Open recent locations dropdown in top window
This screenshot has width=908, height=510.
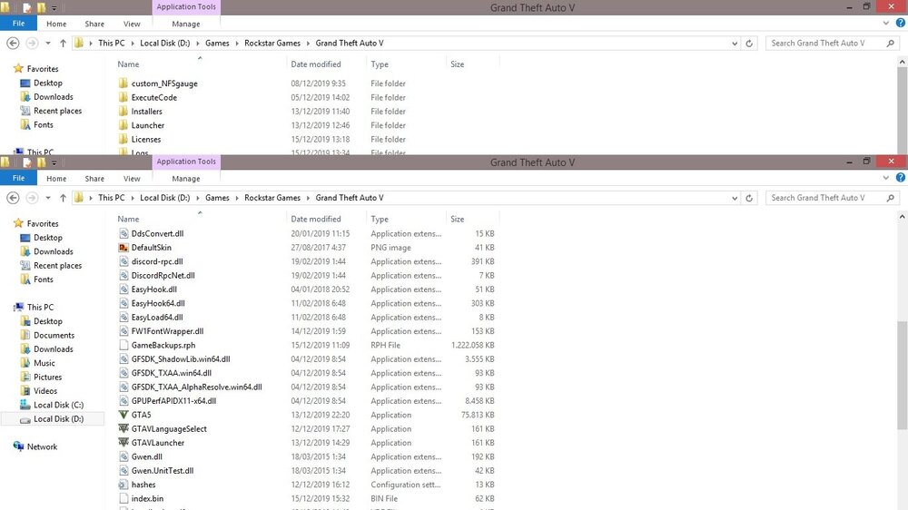48,44
